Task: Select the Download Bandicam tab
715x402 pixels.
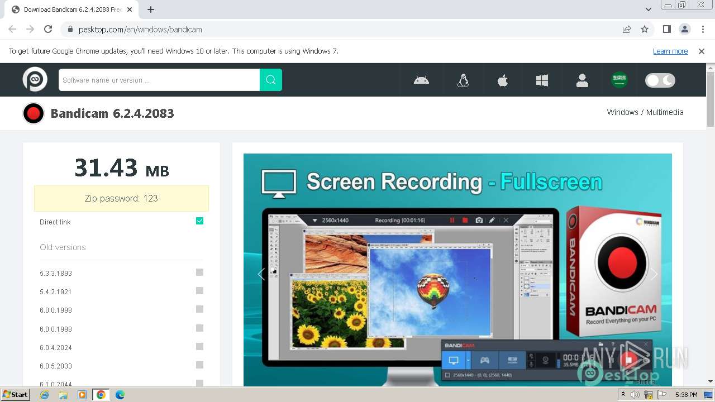Action: 71,9
